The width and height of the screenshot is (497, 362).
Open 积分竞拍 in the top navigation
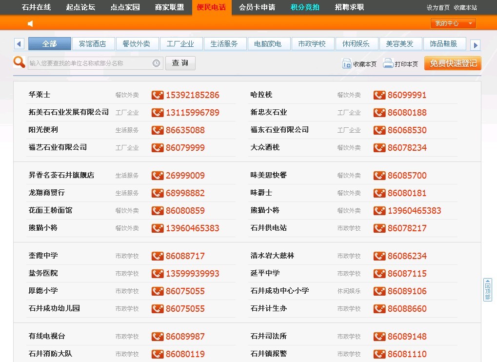[x=305, y=7]
